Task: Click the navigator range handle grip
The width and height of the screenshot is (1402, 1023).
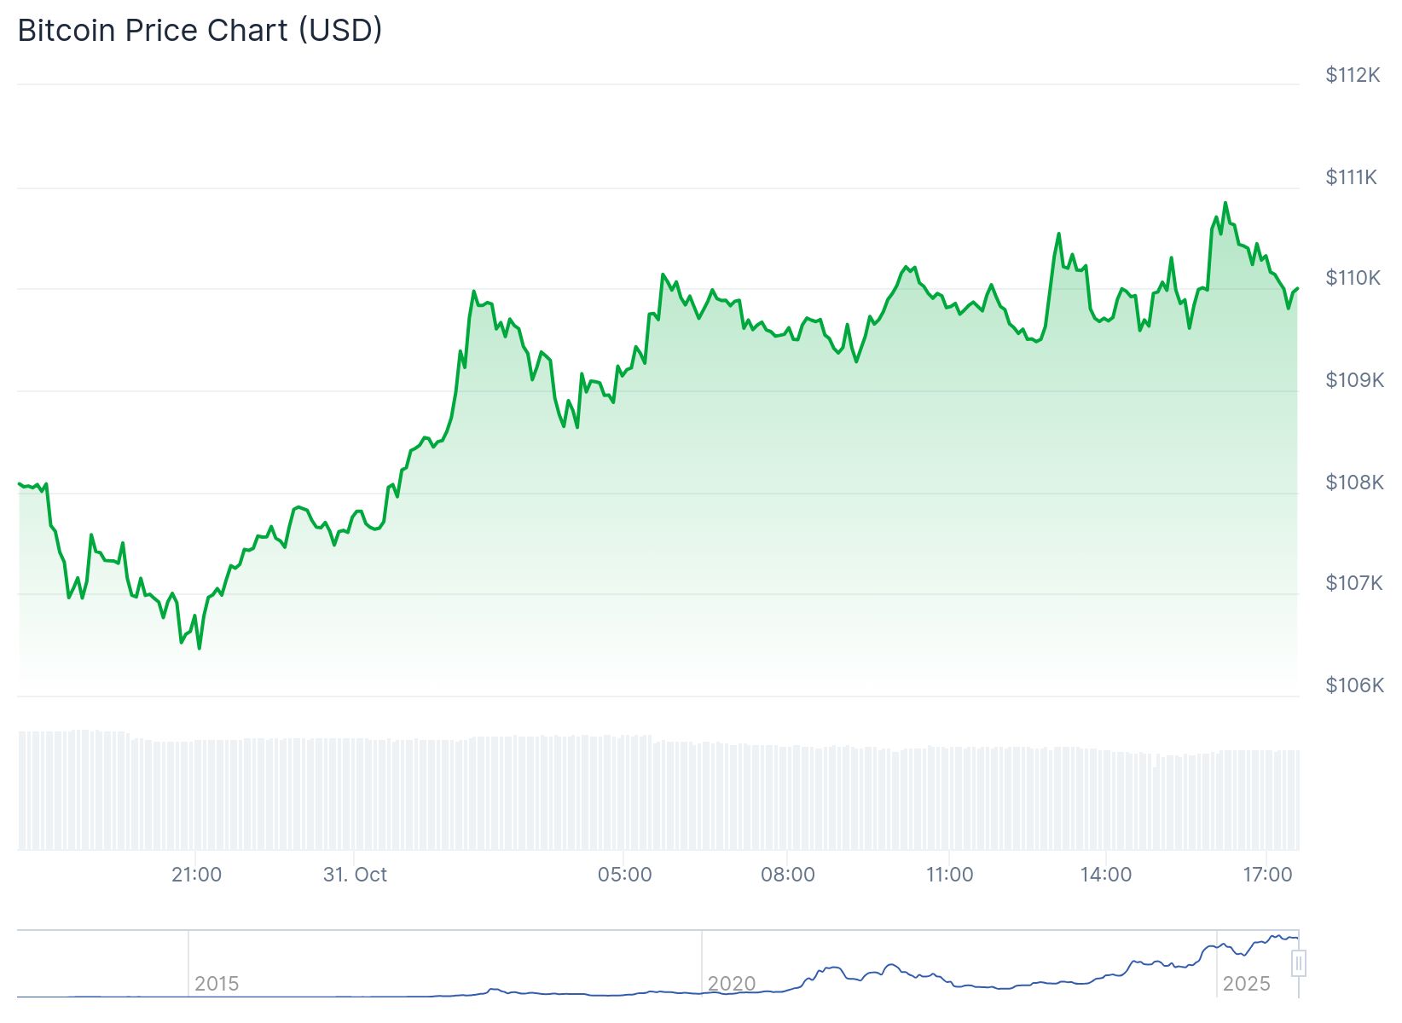Action: [x=1298, y=964]
